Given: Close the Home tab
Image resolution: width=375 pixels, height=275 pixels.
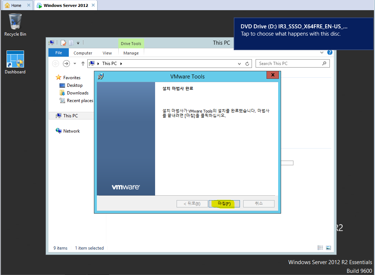Looking at the screenshot, I should click(x=29, y=5).
